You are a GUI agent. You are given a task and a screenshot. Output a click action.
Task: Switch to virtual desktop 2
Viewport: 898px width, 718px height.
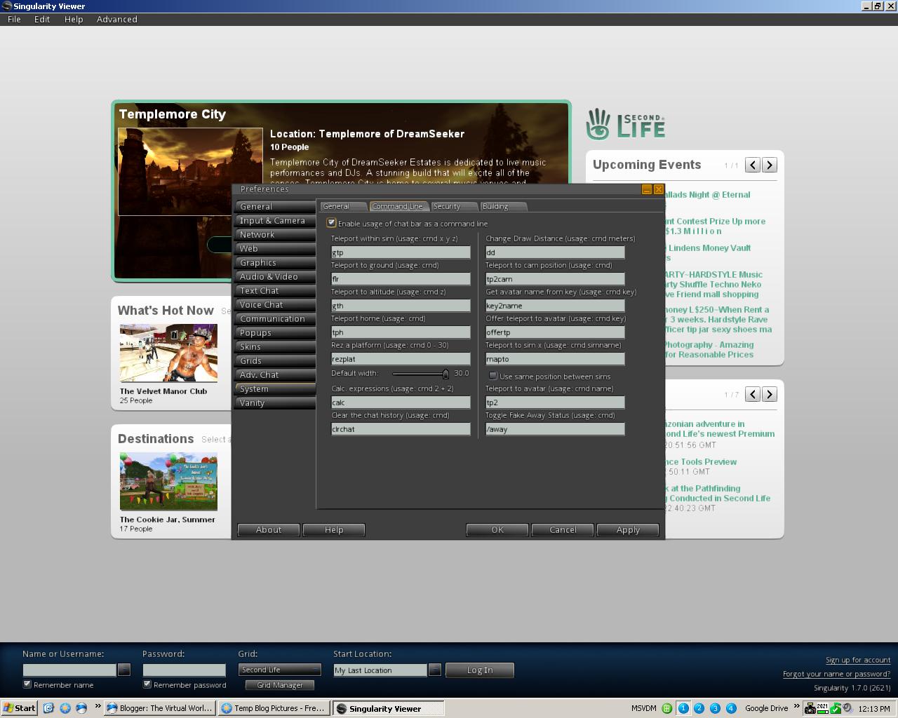pyautogui.click(x=699, y=708)
